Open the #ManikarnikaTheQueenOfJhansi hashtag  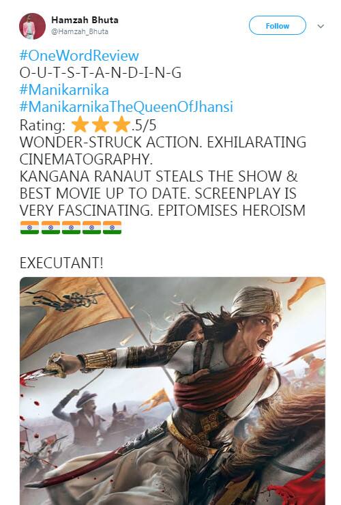click(126, 107)
